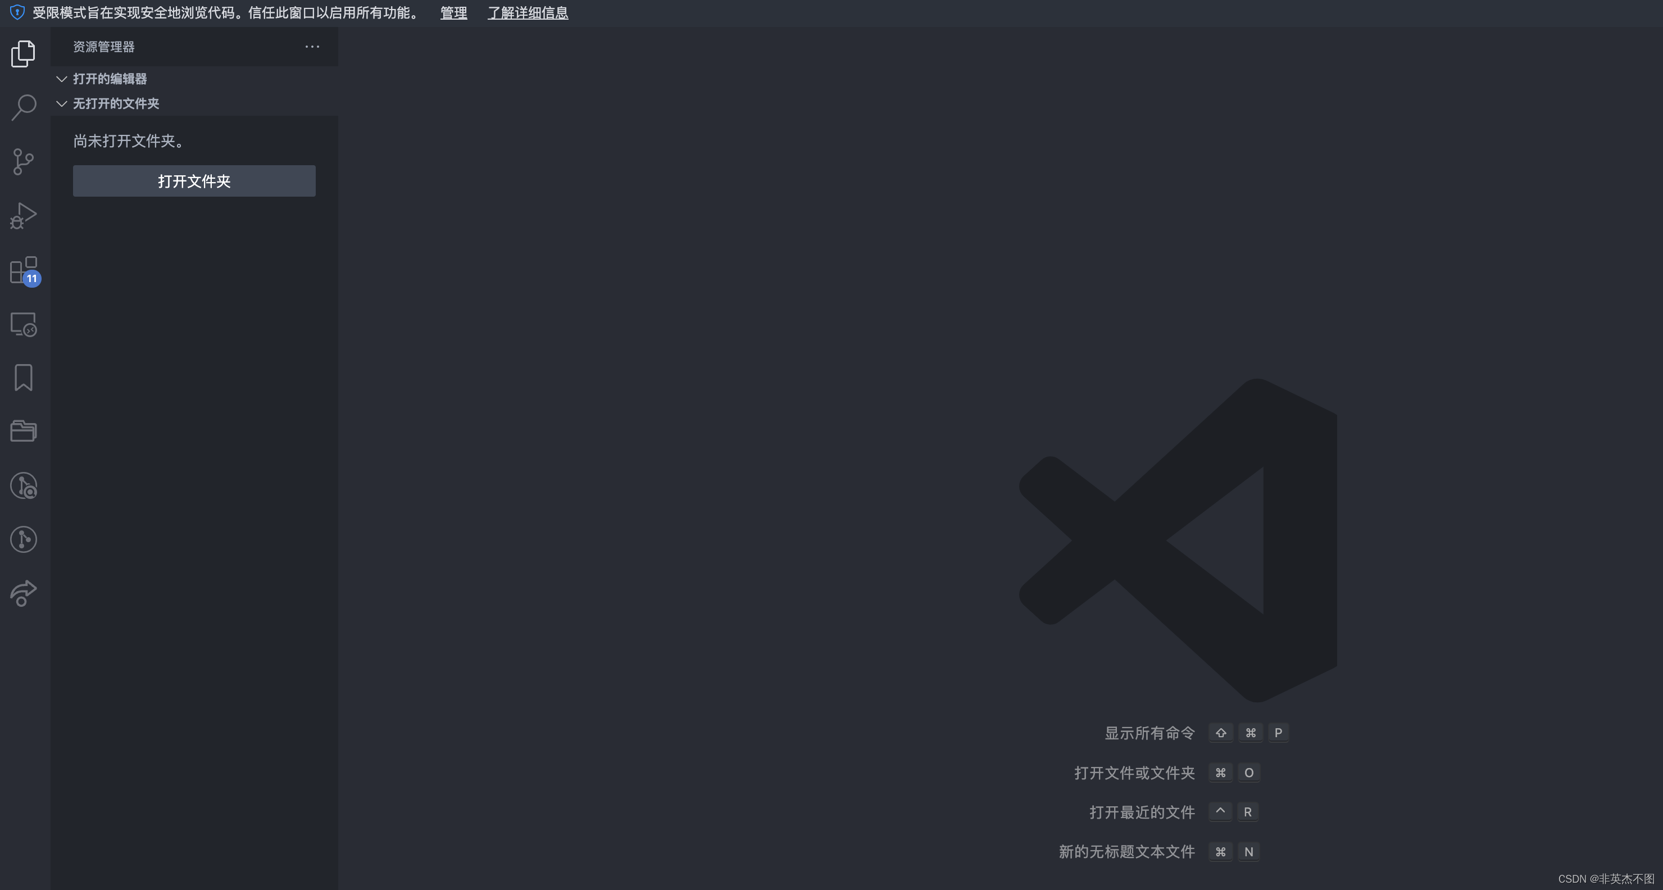Screen dimensions: 1663x890
Task: Click the 了解详细信息 link
Action: (x=528, y=13)
